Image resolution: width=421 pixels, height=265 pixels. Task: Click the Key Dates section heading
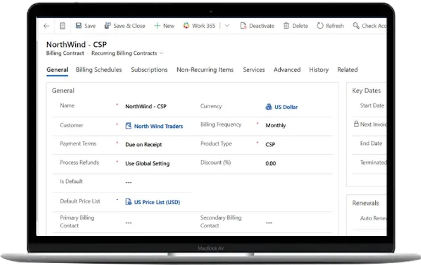(366, 91)
